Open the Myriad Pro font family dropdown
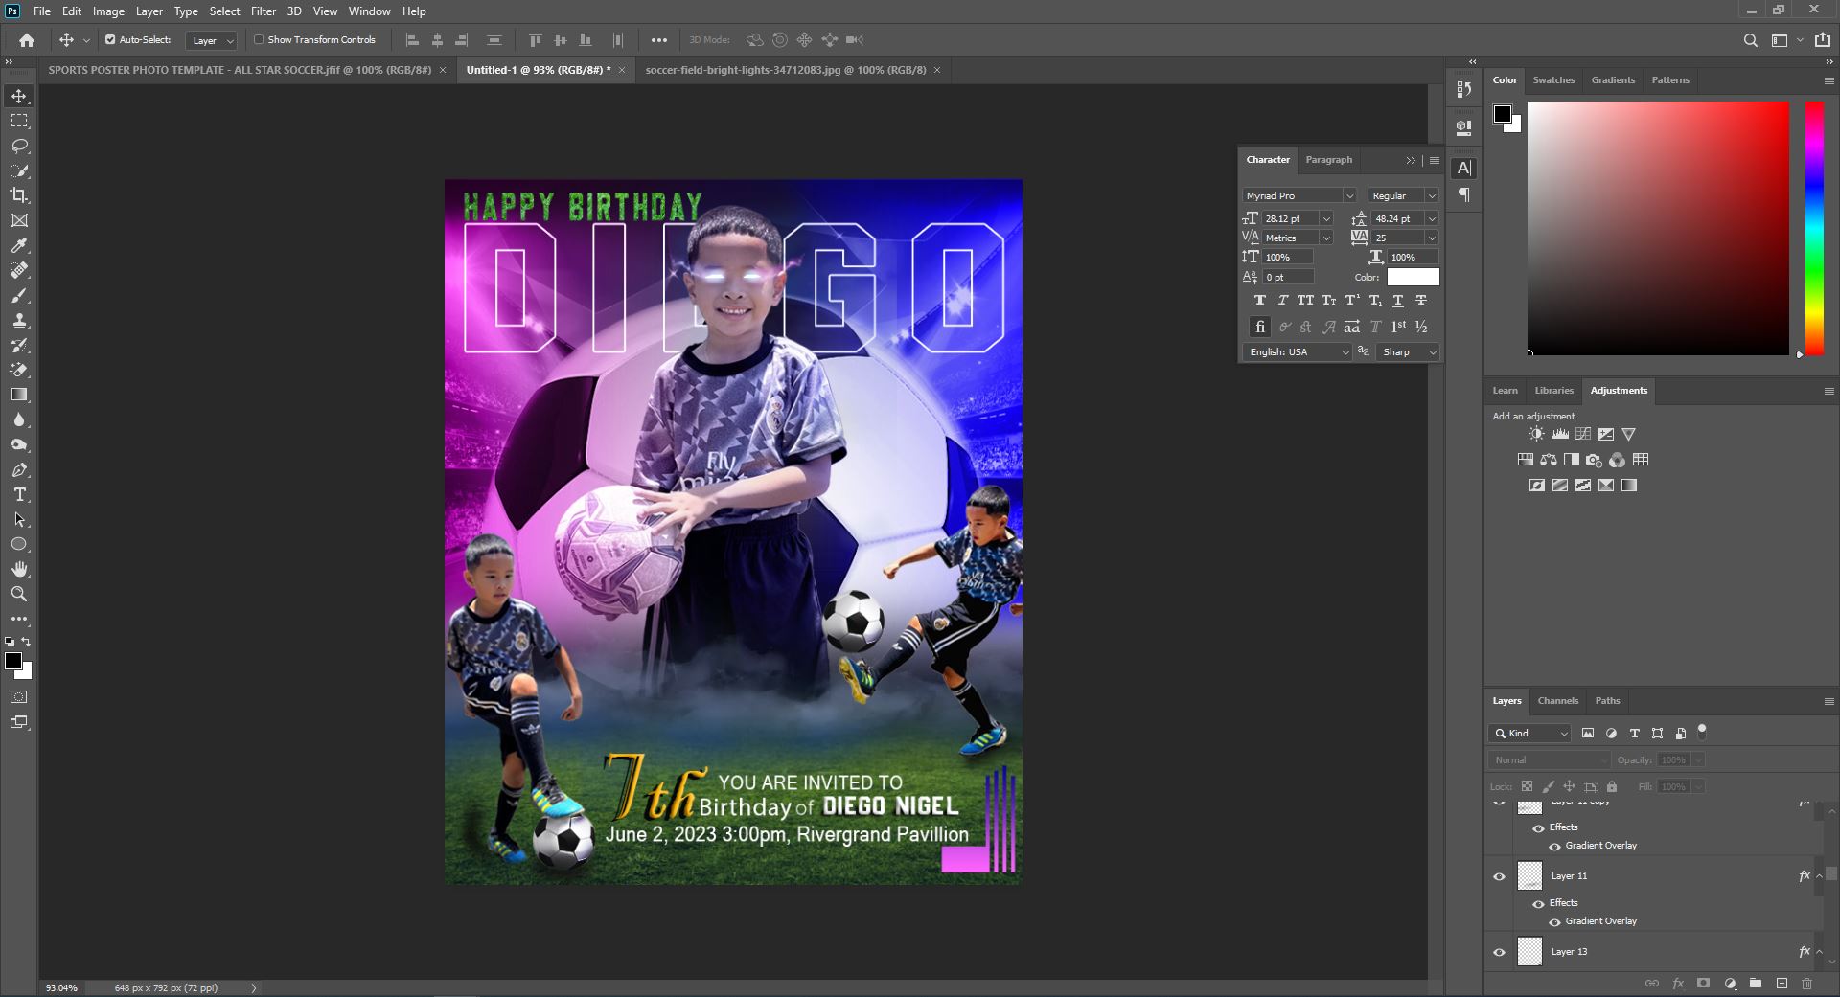 1348,195
